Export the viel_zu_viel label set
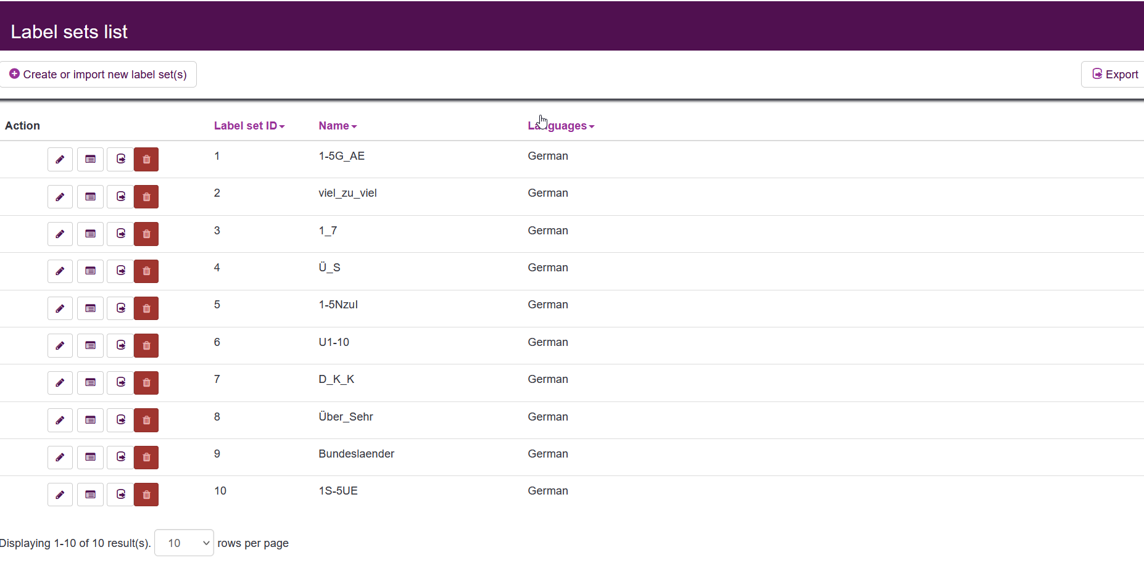 pyautogui.click(x=120, y=197)
